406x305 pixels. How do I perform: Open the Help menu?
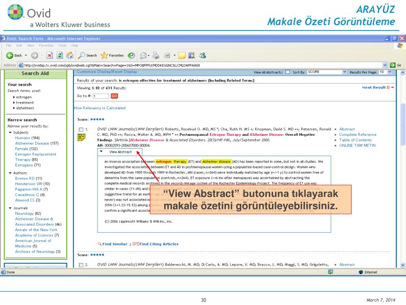75,45
